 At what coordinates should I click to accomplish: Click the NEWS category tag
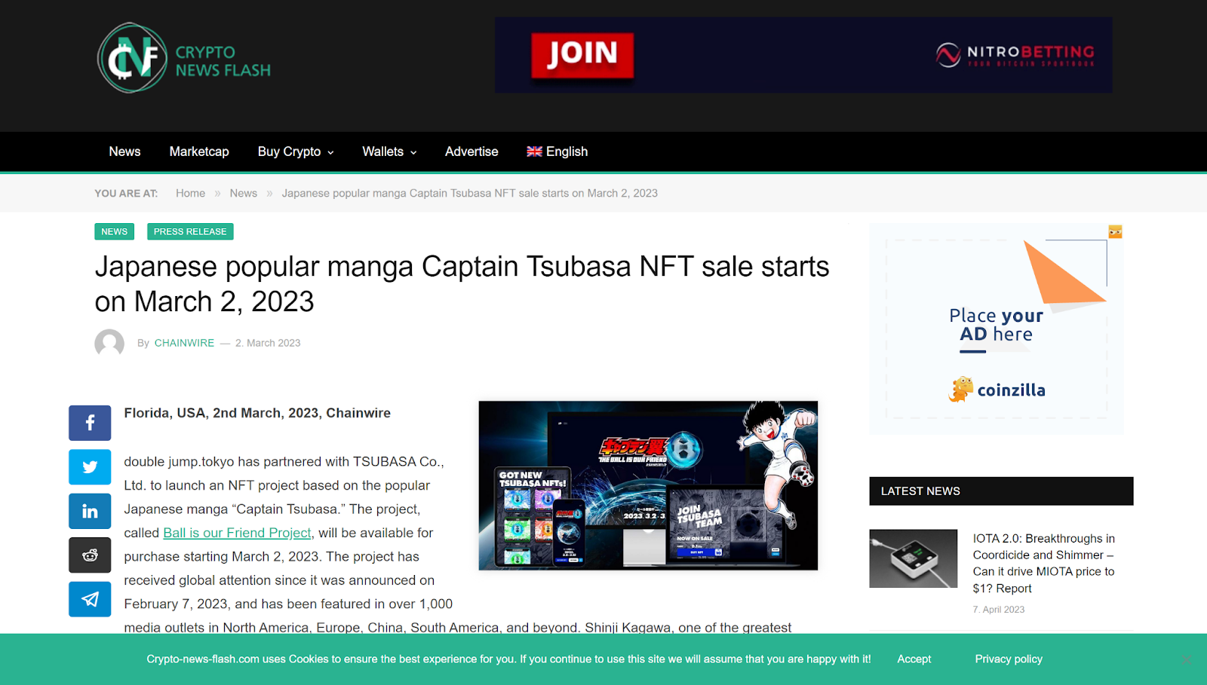pyautogui.click(x=115, y=231)
